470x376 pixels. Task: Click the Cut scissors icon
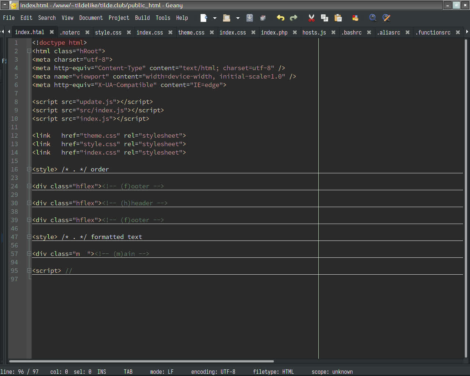[x=311, y=18]
